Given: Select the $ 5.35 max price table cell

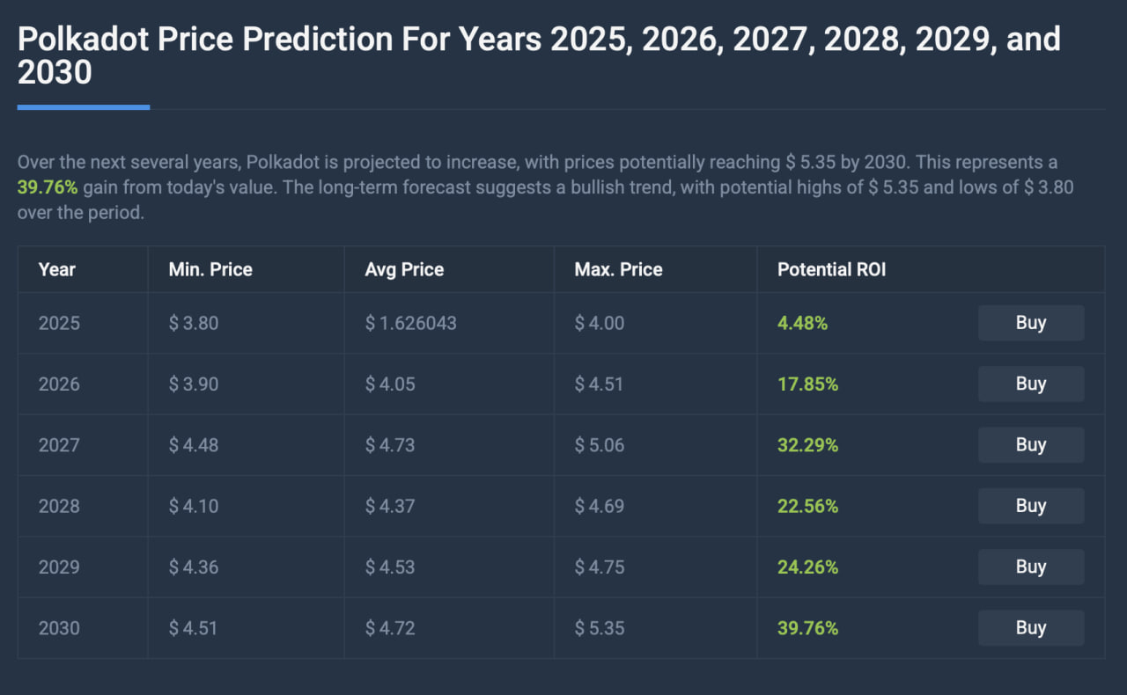Looking at the screenshot, I should [600, 628].
